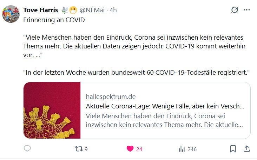Open Tove Harris profile avatar
Viewport: 257px width, 160px height.
coord(11,14)
